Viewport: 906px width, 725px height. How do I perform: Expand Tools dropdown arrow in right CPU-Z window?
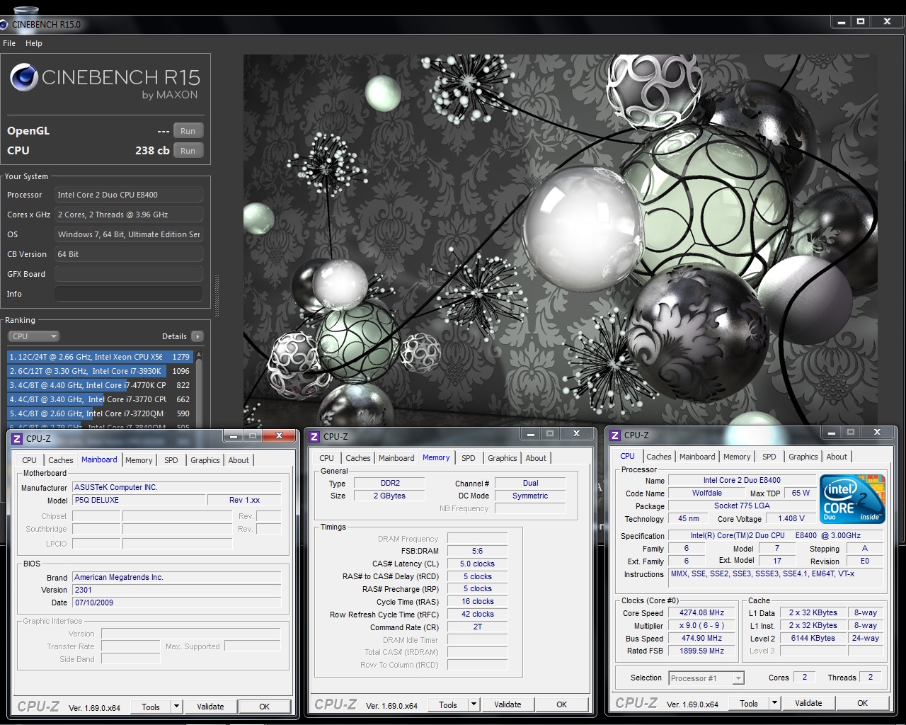click(x=775, y=703)
